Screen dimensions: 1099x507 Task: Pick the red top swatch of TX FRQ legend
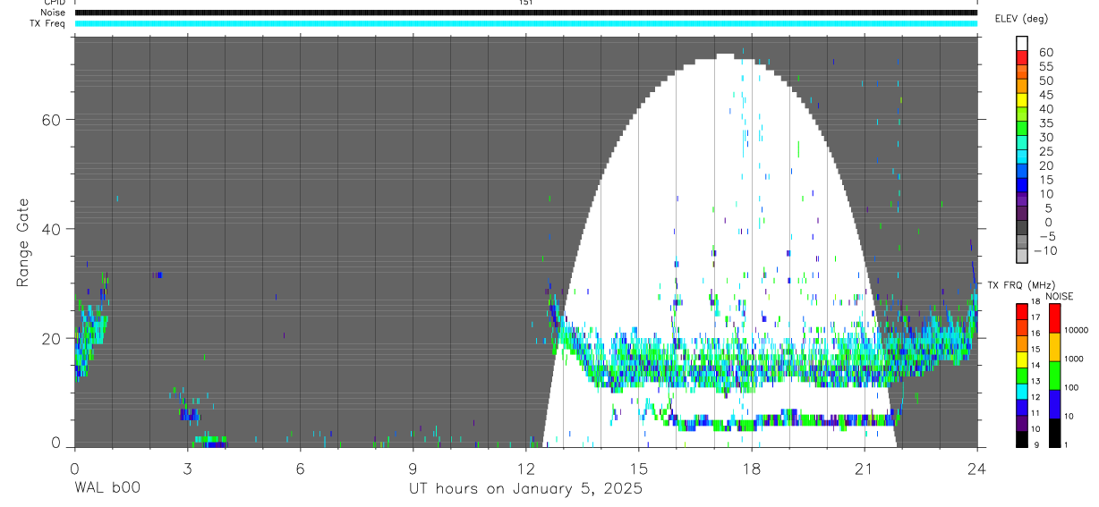click(1022, 310)
